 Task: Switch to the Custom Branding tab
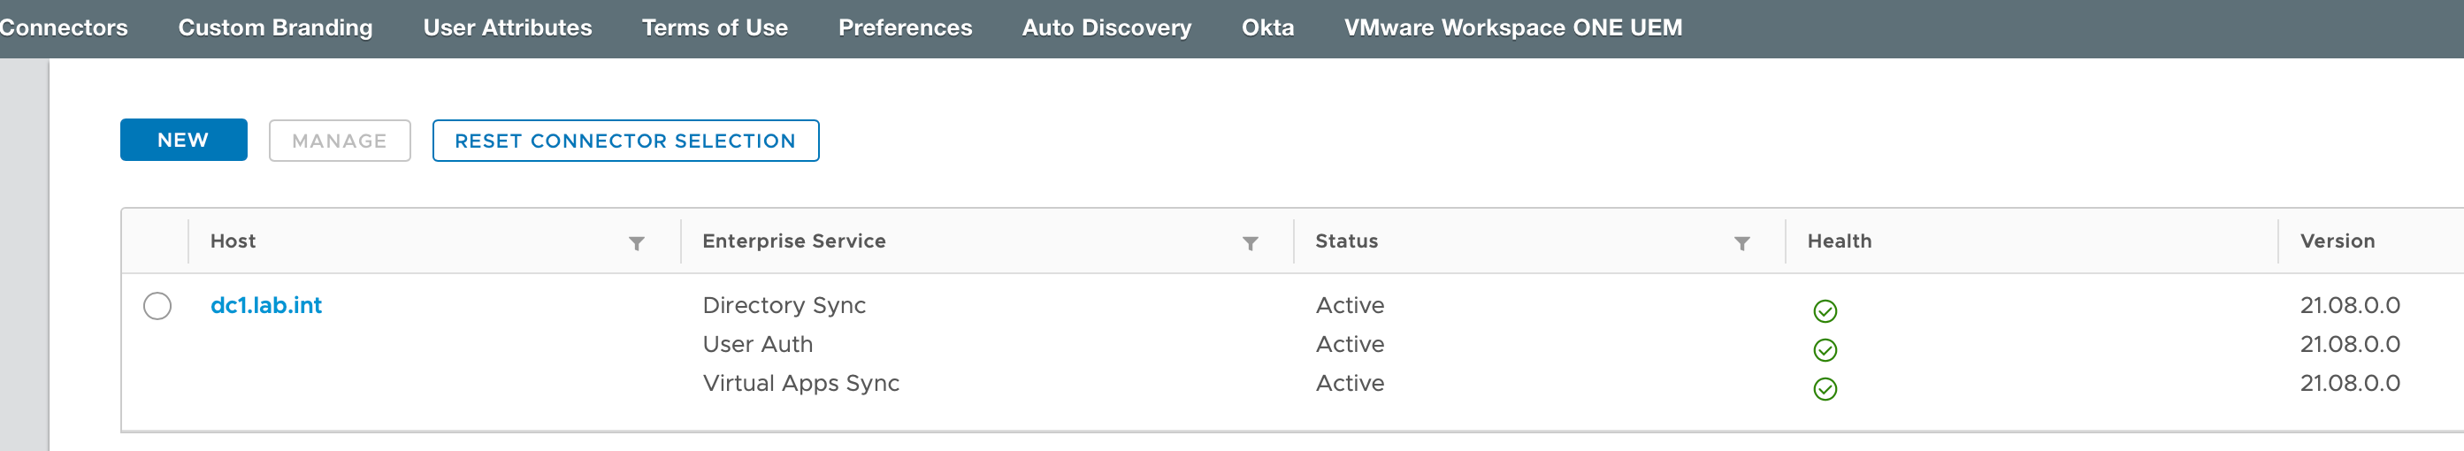[275, 27]
